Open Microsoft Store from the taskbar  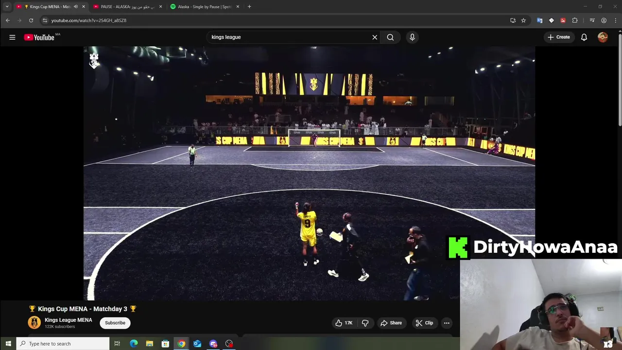point(165,344)
